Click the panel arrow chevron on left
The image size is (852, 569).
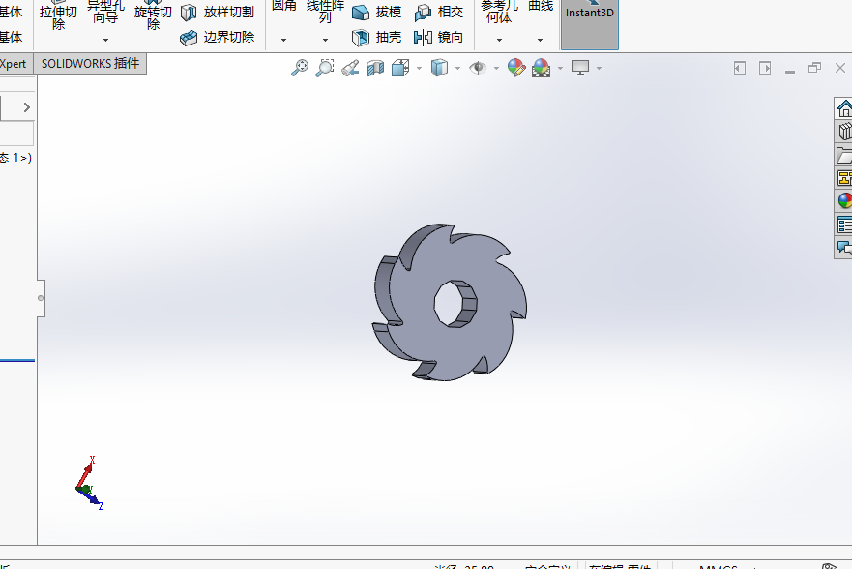tap(26, 107)
